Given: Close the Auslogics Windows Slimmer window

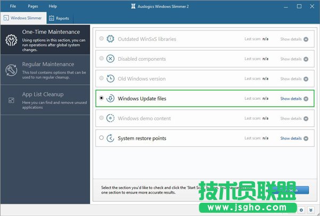Looking at the screenshot, I should [x=312, y=6].
